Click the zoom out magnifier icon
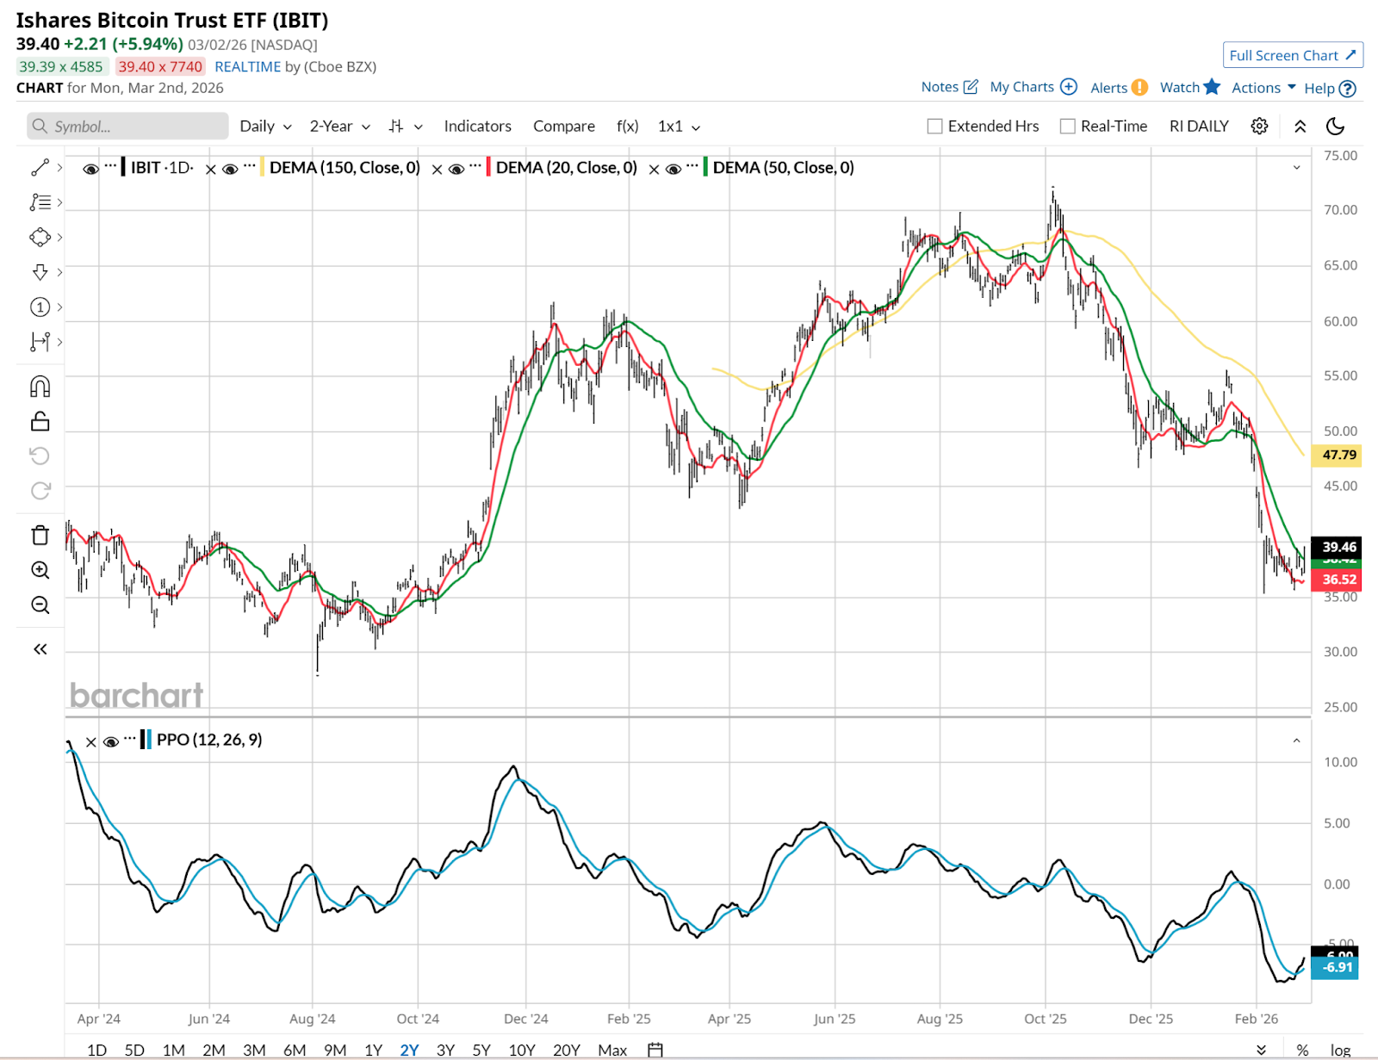 pyautogui.click(x=40, y=605)
